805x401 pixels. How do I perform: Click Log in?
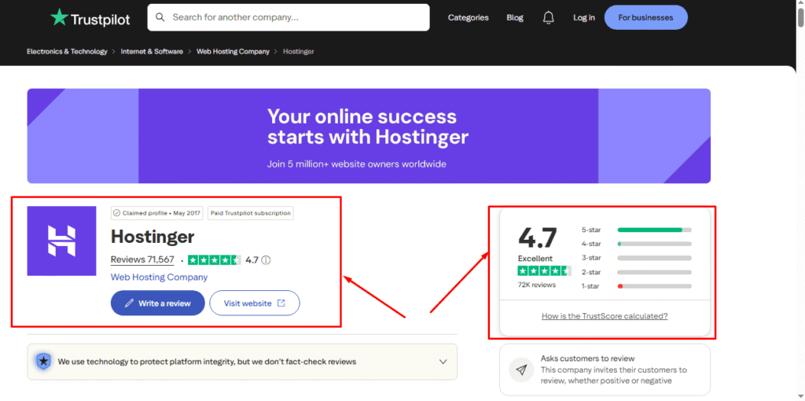tap(584, 17)
